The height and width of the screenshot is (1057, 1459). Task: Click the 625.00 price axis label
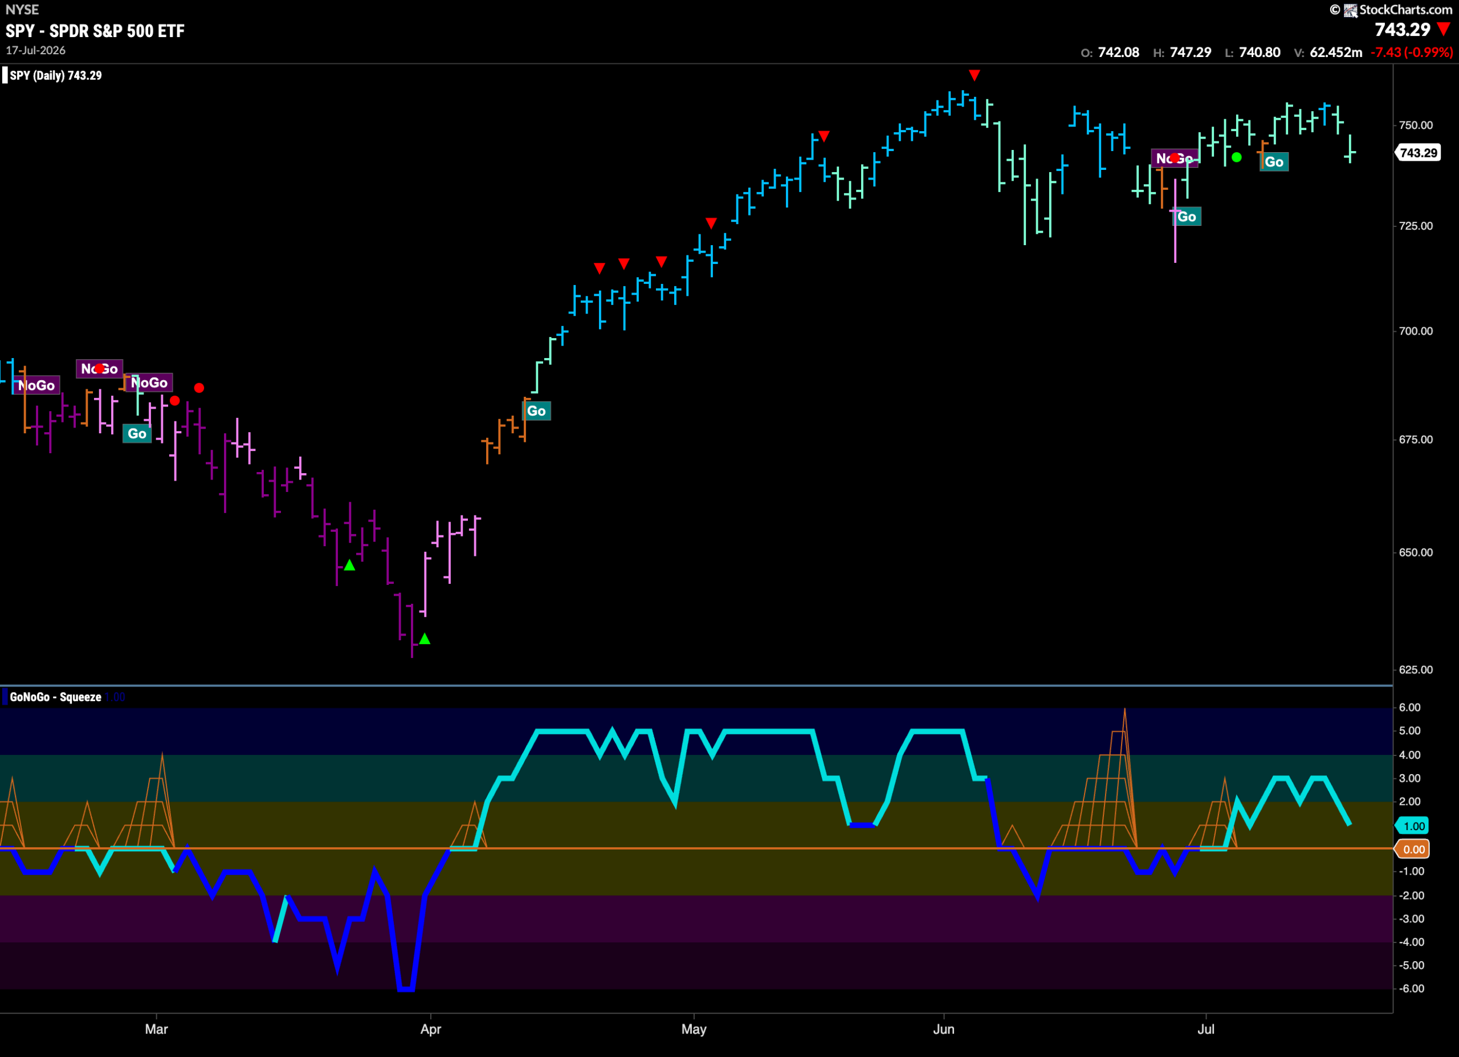tap(1416, 670)
